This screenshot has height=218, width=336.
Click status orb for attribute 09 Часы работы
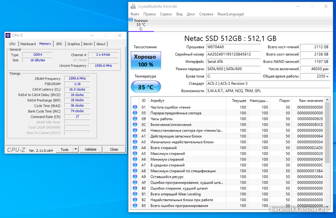[135, 118]
